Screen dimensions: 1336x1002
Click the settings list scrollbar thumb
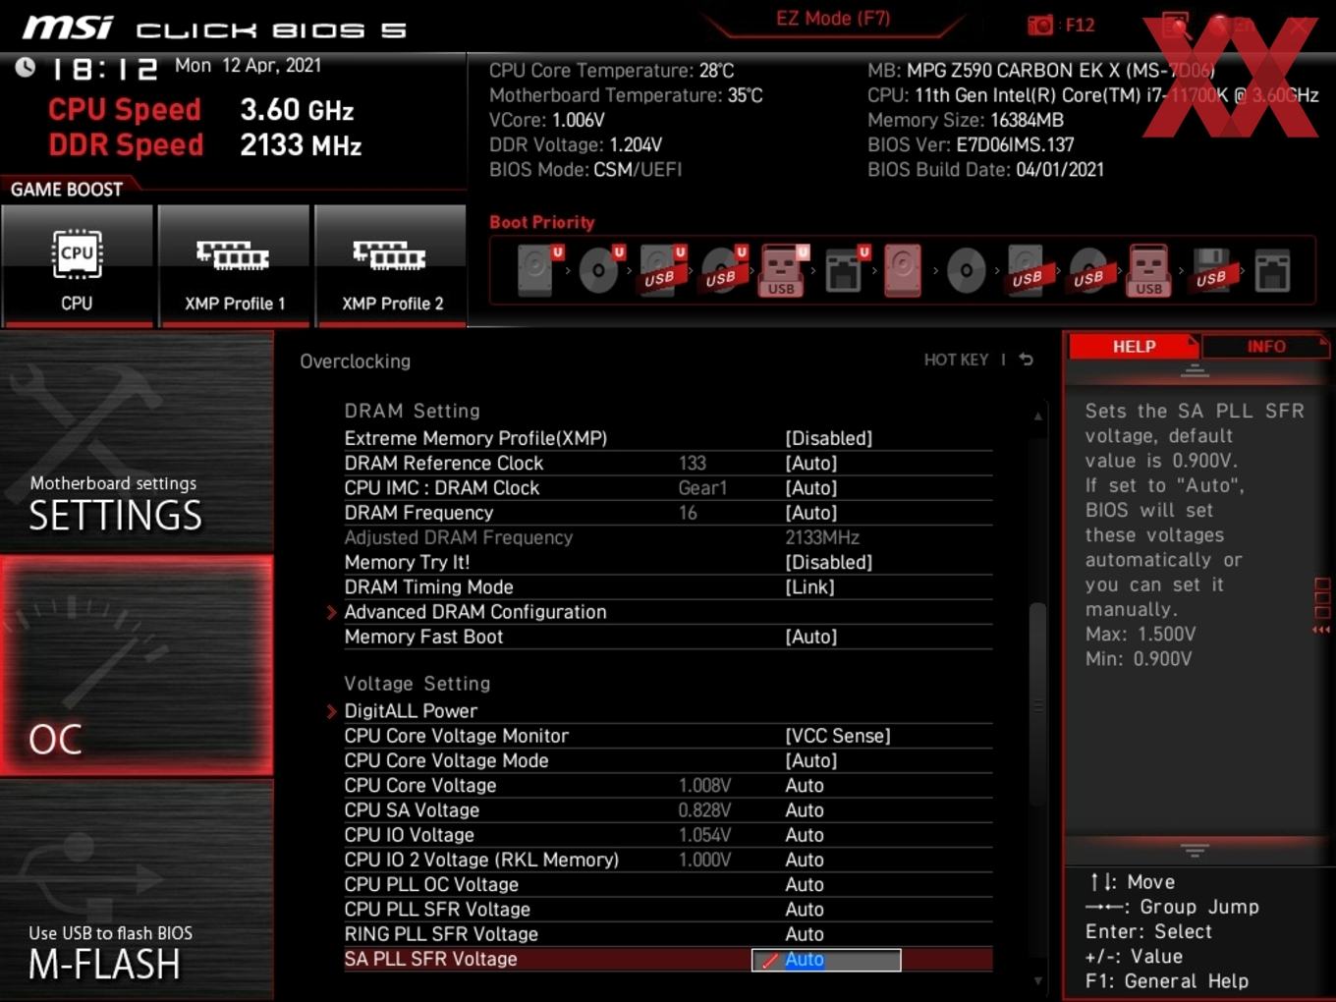[1037, 705]
